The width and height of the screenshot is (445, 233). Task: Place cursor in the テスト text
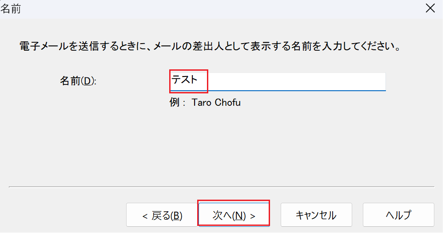coord(184,80)
